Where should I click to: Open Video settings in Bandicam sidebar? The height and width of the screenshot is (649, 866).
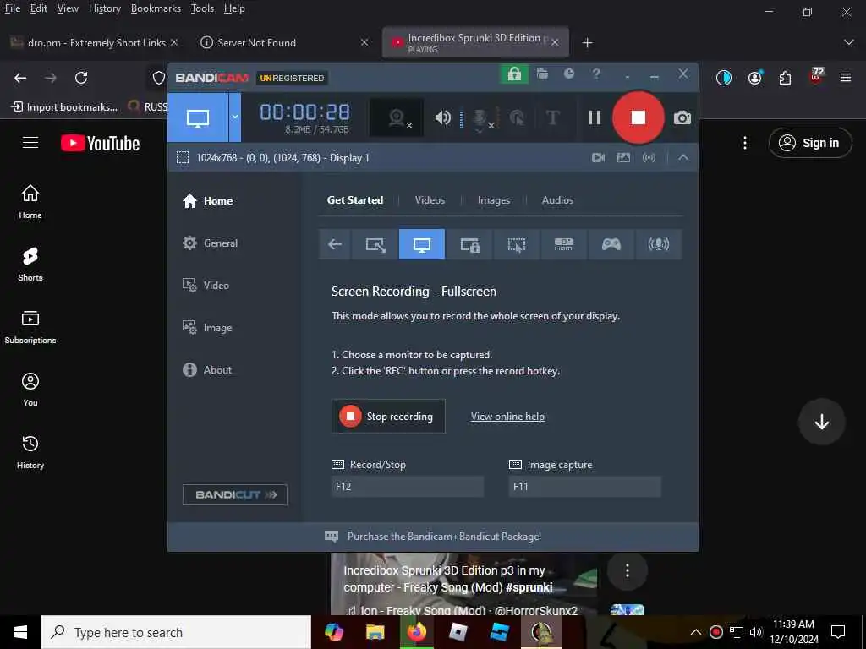[x=206, y=286]
